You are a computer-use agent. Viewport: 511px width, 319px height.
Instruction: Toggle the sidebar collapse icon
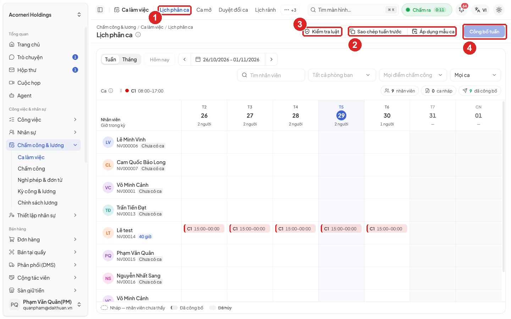pyautogui.click(x=100, y=10)
